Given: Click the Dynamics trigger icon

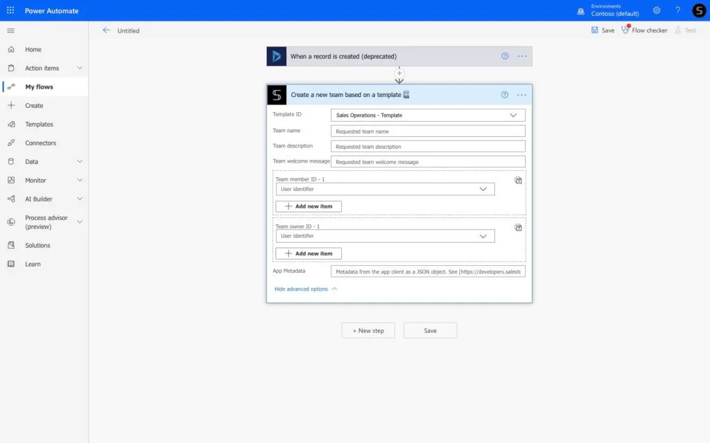Looking at the screenshot, I should tap(276, 56).
